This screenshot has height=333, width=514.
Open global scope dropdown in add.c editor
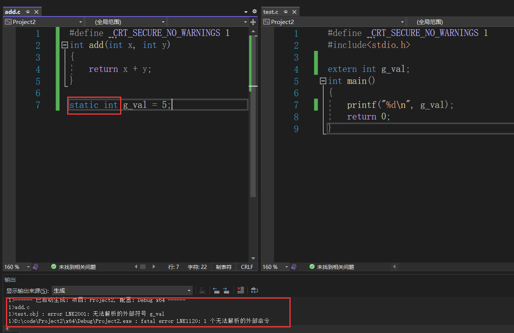tap(126, 22)
